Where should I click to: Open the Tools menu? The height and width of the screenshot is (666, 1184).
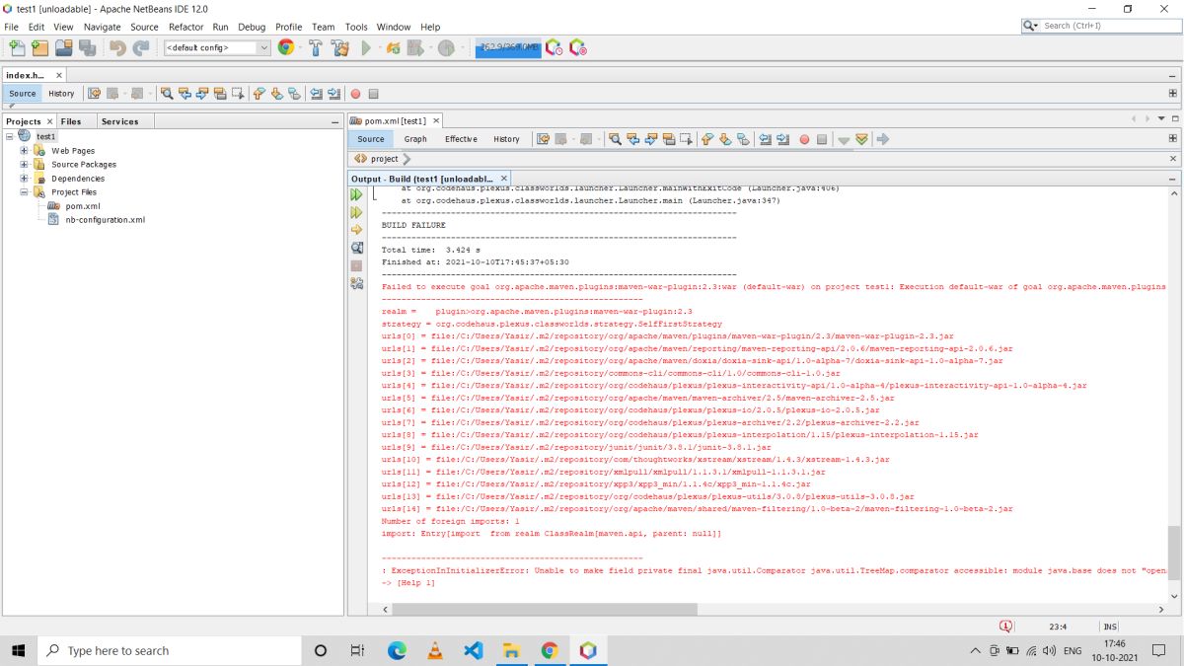click(x=356, y=27)
